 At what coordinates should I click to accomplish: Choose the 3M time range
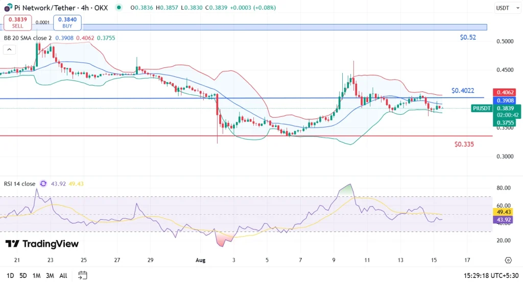50,276
